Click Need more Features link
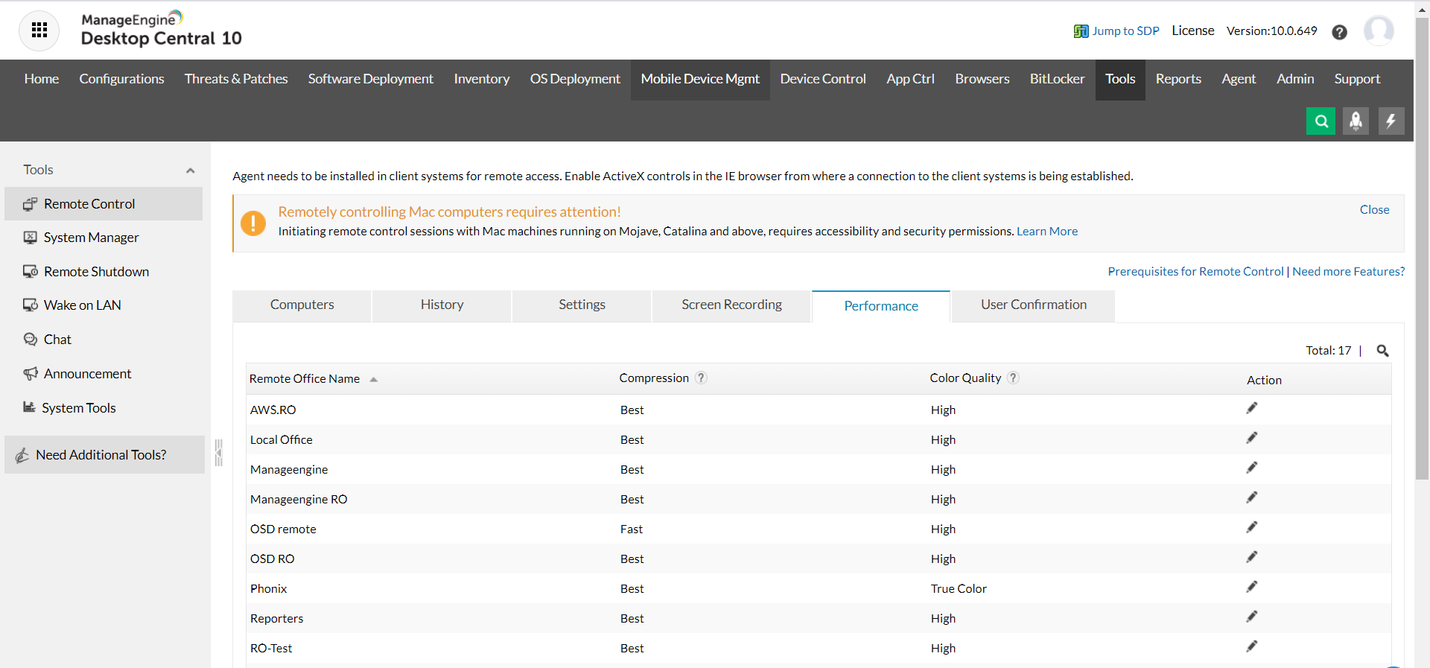Viewport: 1430px width, 668px height. tap(1348, 272)
